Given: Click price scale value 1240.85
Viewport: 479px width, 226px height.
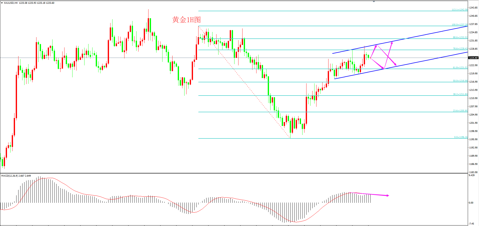Looking at the screenshot, I should click(473, 16).
